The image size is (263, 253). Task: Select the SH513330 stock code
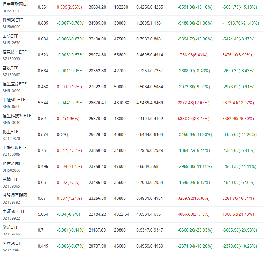point(11,11)
